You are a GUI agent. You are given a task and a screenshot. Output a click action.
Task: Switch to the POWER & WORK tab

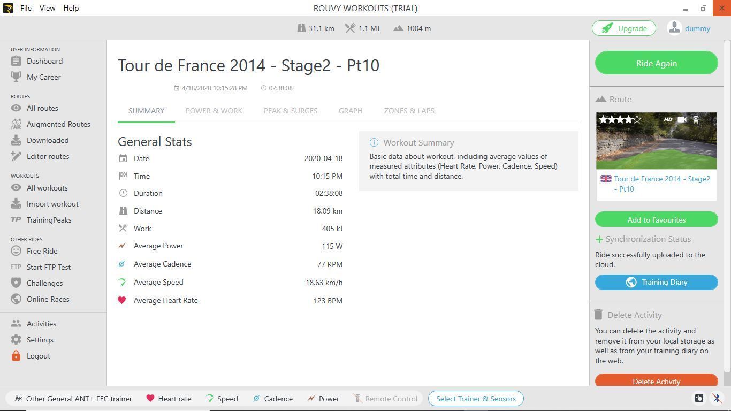pos(214,111)
